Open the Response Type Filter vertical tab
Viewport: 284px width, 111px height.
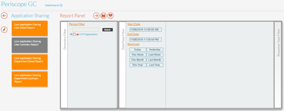click(278, 65)
